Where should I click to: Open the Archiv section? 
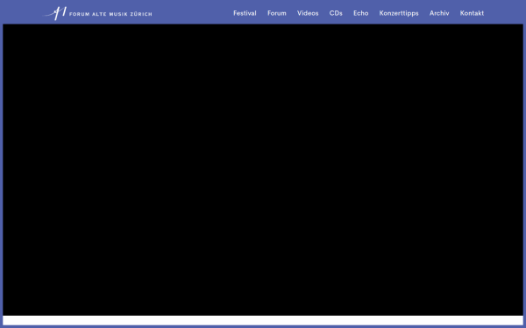pos(439,13)
